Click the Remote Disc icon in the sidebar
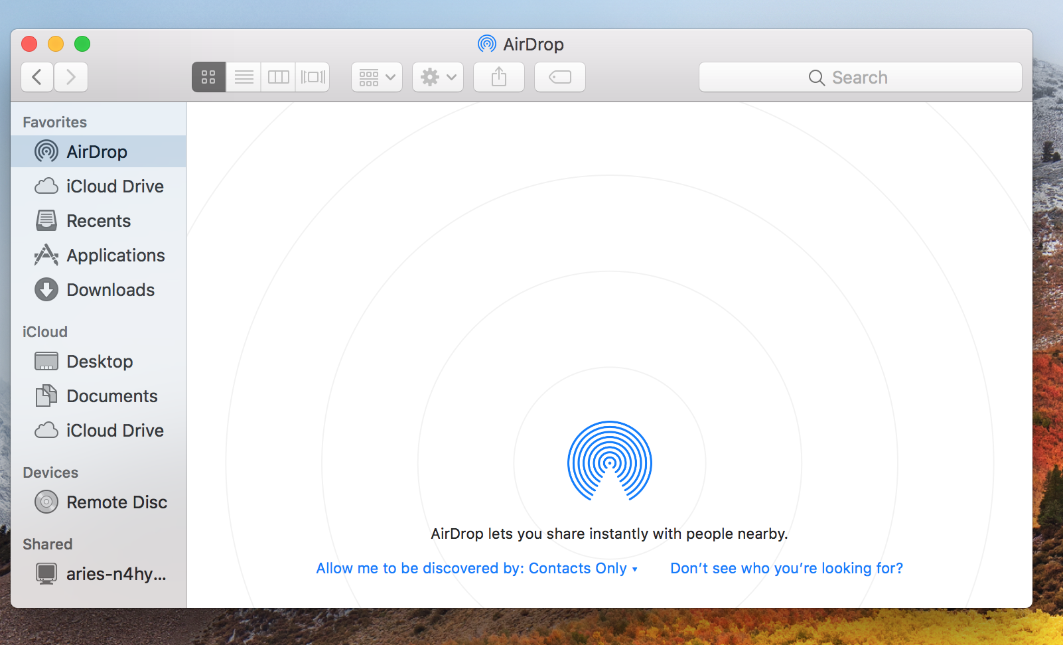This screenshot has width=1063, height=645. 46,502
